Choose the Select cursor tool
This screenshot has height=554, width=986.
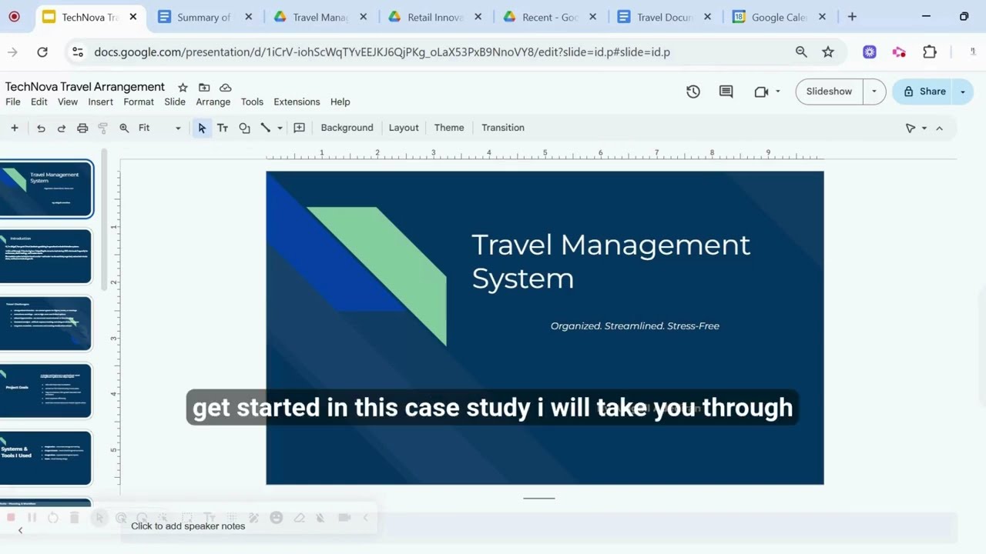(x=202, y=128)
